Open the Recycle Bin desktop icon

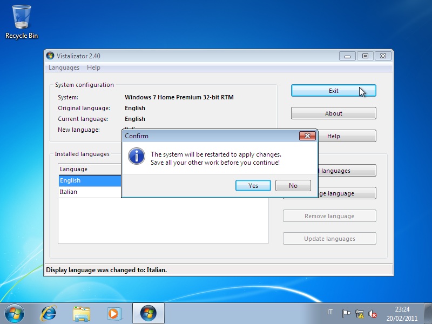coord(22,22)
